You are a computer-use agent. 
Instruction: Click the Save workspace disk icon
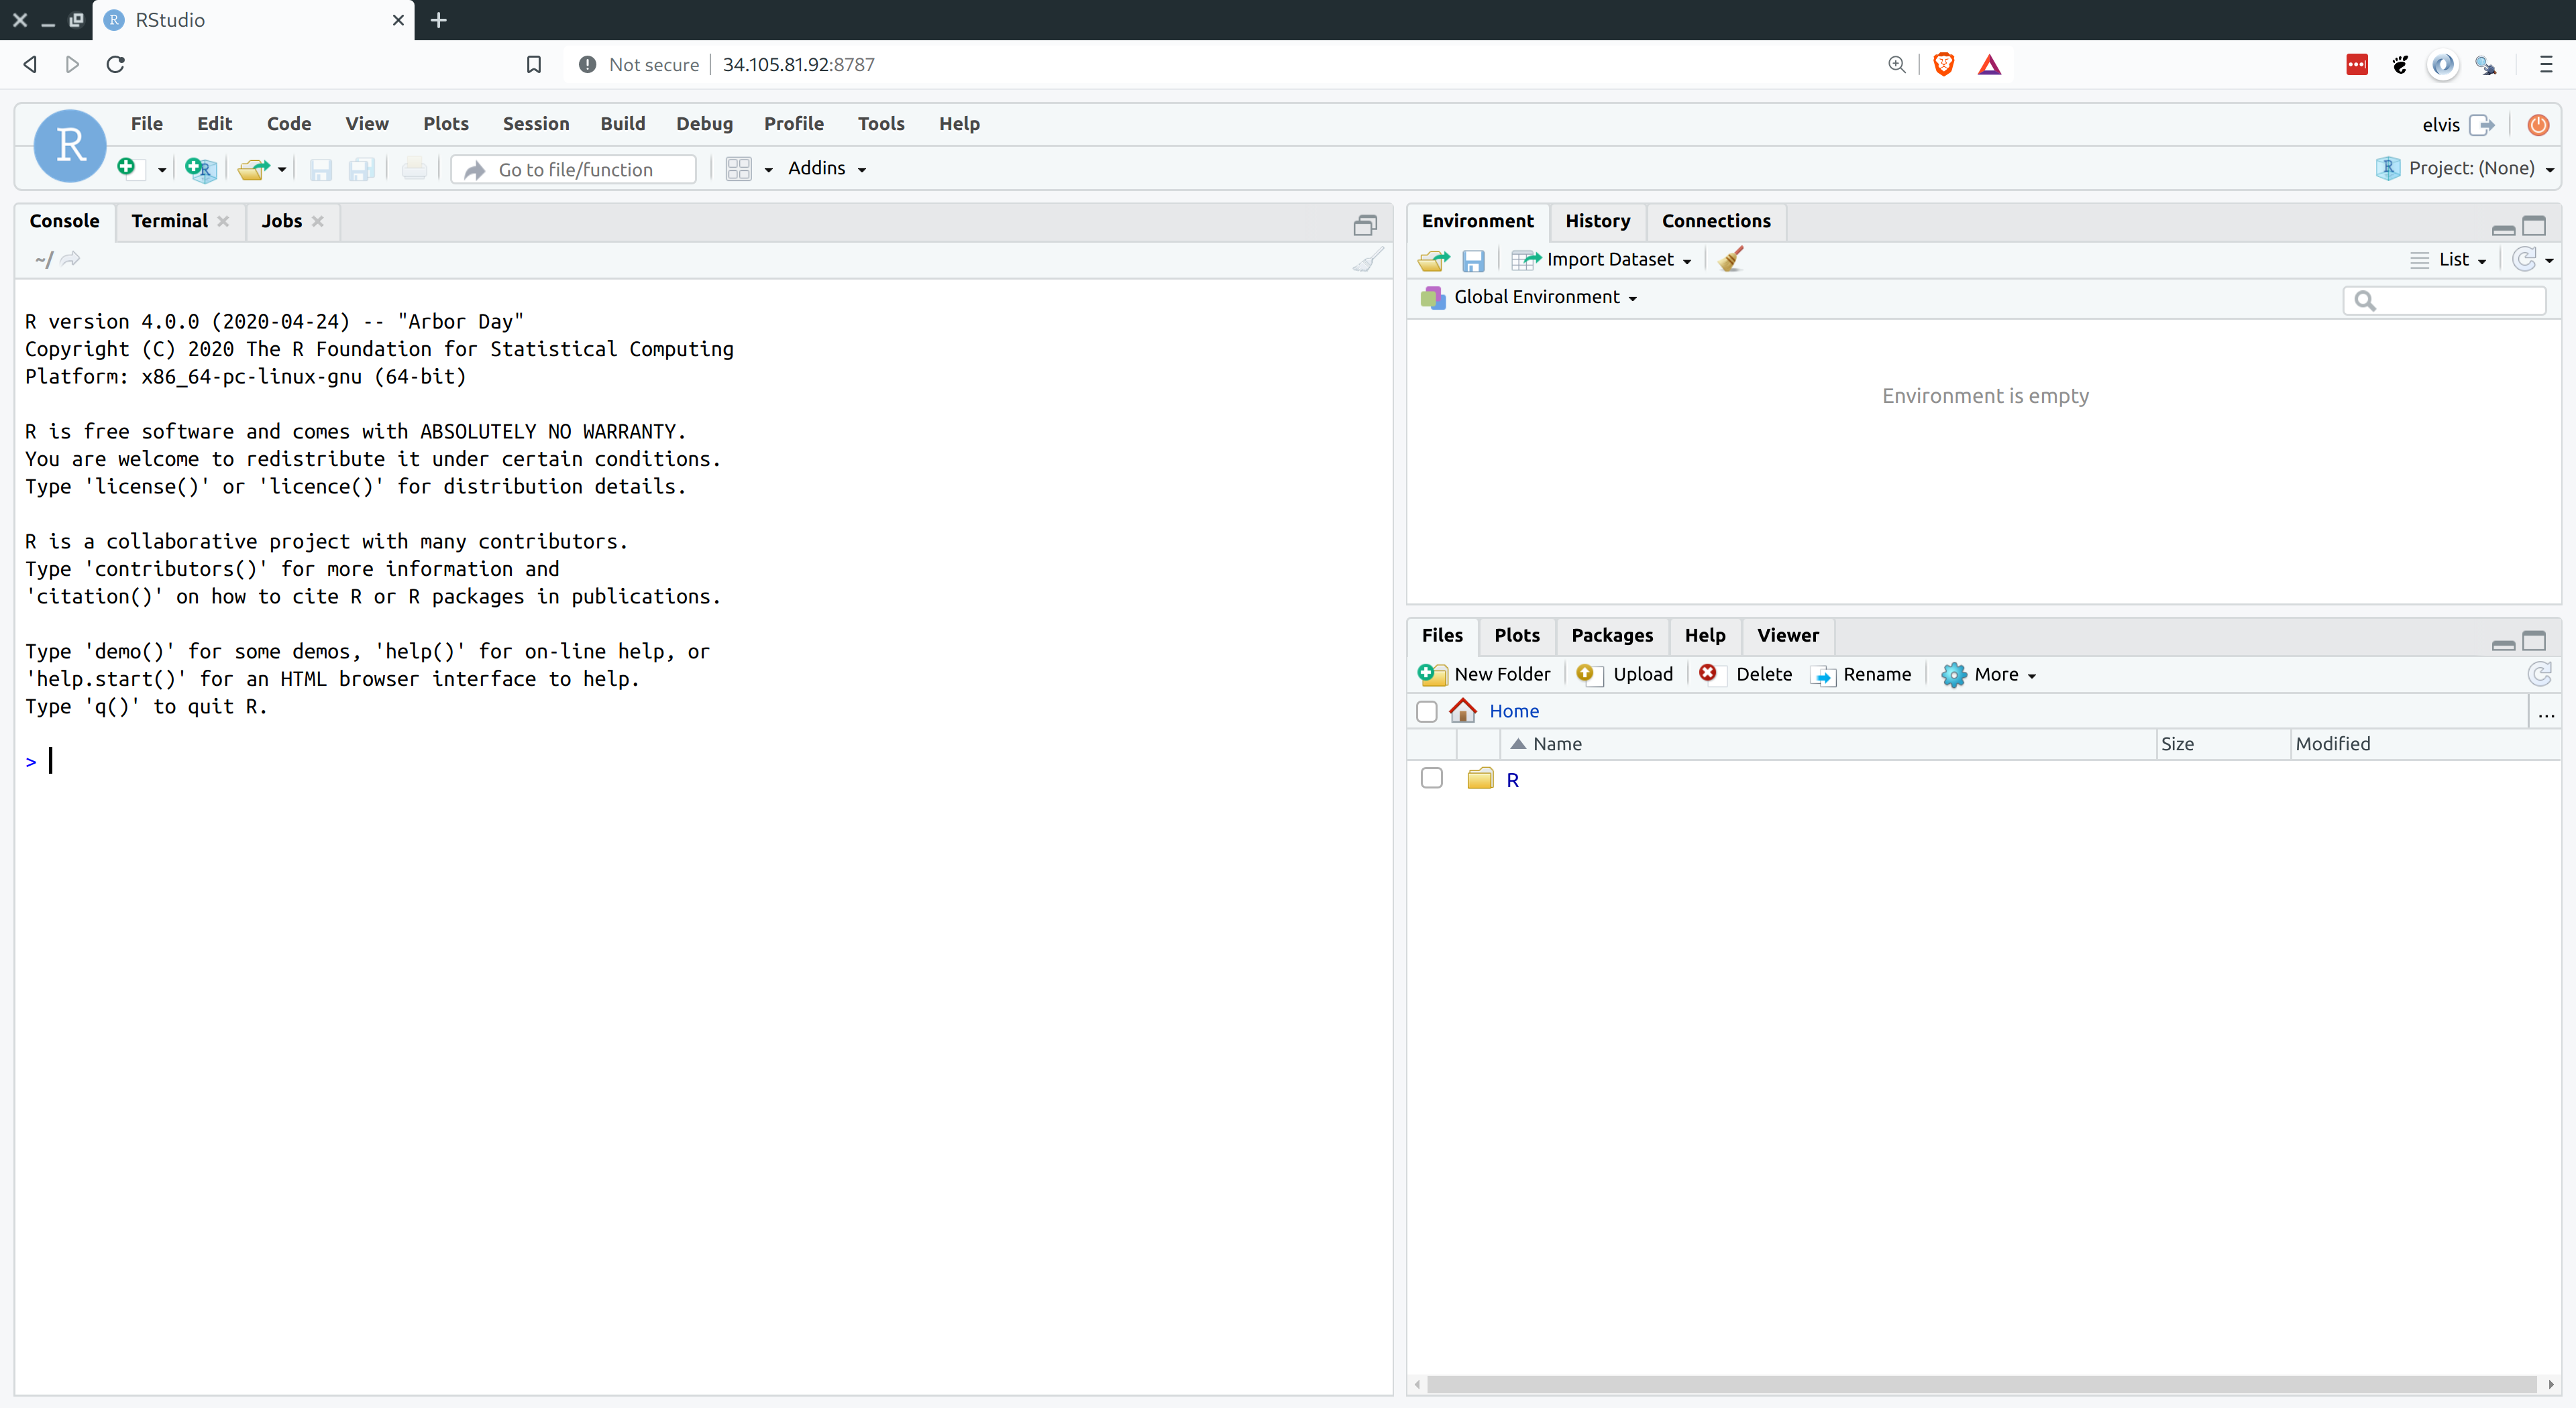[1473, 261]
